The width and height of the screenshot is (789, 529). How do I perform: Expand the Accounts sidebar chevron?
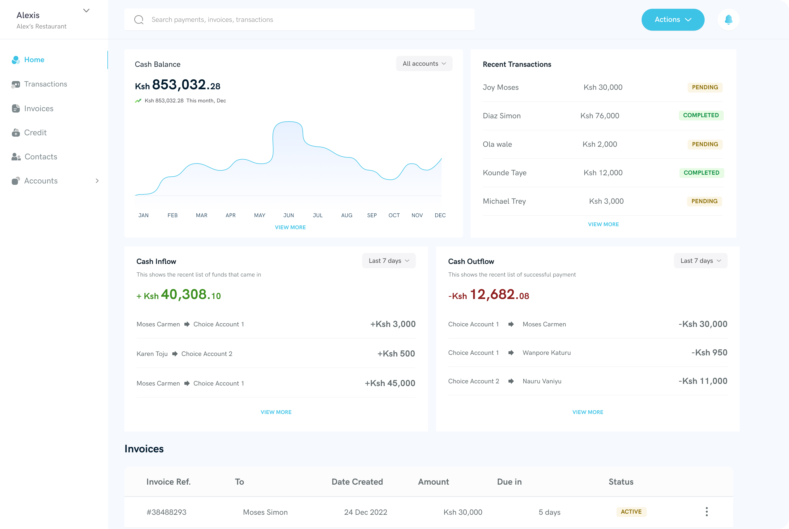tap(97, 181)
